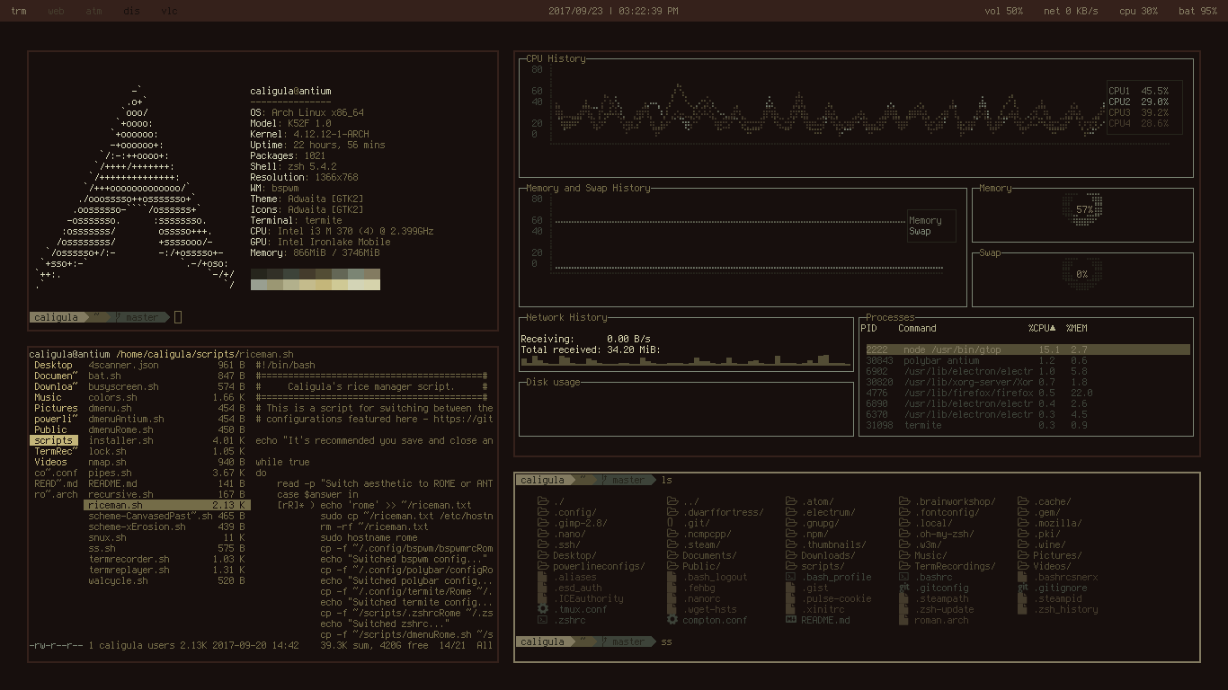Click the Swap 0% donut gauge
Image resolution: width=1228 pixels, height=690 pixels.
(x=1081, y=274)
